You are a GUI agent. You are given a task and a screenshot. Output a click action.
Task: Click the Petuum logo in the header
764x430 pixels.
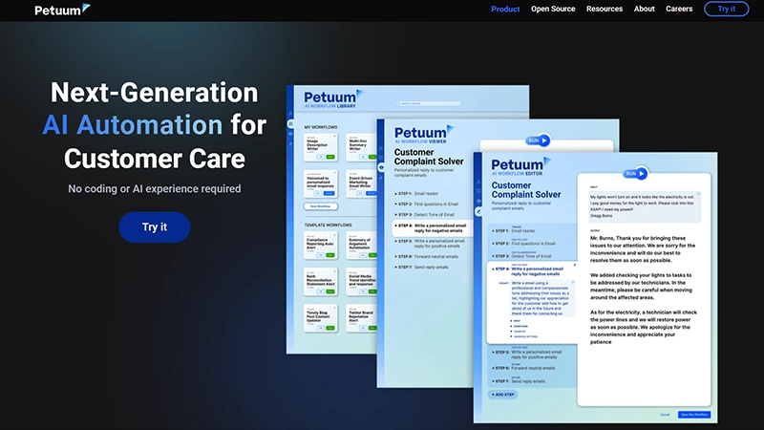62,10
